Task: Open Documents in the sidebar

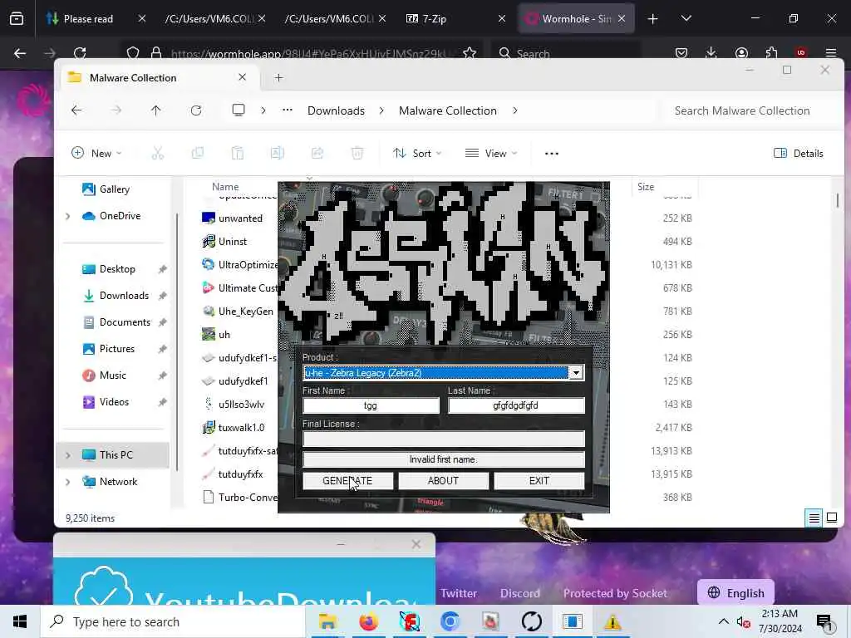Action: 125,322
